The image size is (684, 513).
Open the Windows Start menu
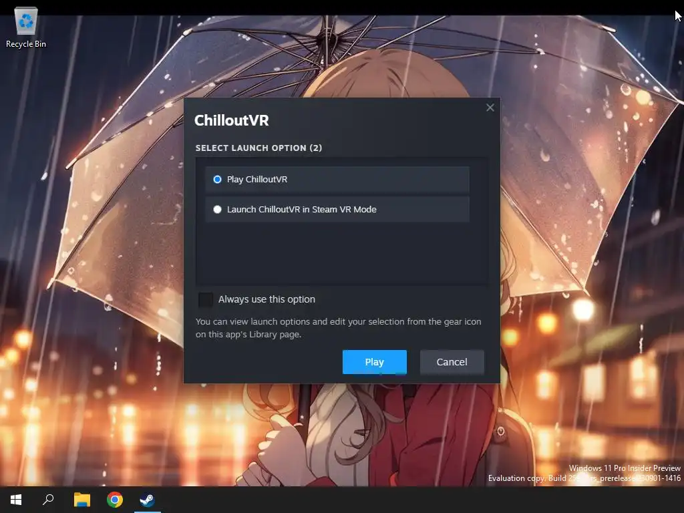[x=16, y=500]
